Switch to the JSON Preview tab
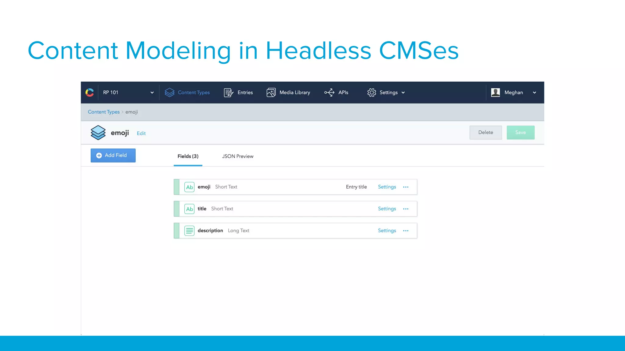 pos(237,156)
